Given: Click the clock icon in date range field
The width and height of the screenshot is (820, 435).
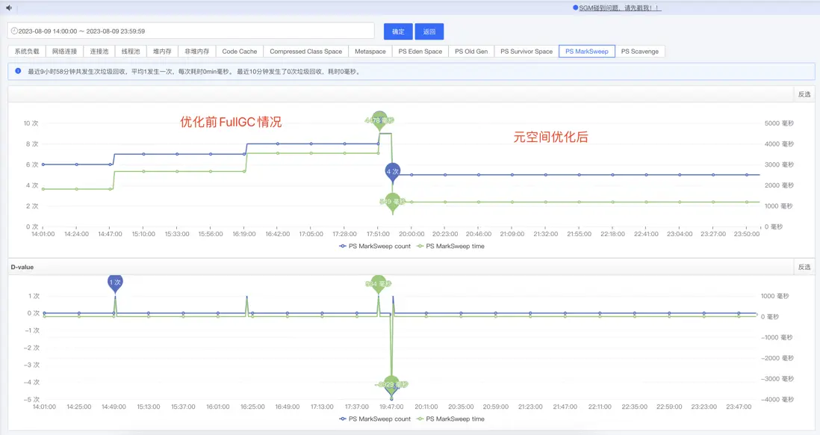Looking at the screenshot, I should [x=14, y=31].
